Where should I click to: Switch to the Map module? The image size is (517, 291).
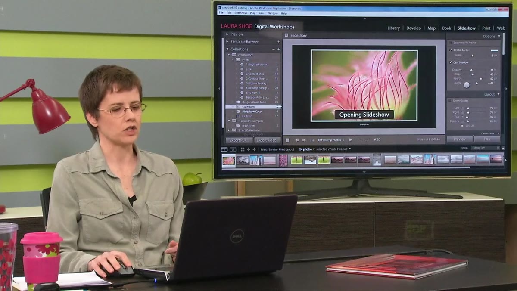pyautogui.click(x=431, y=28)
